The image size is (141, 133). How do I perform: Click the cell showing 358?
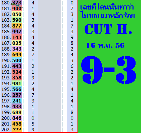[x=17, y=78]
